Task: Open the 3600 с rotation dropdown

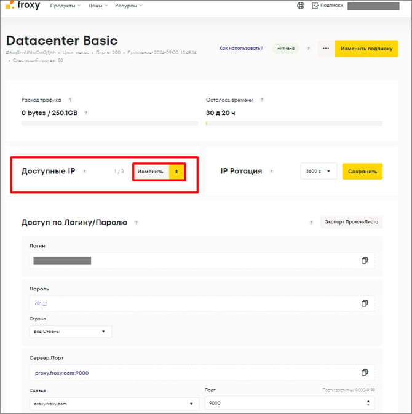Action: 319,172
